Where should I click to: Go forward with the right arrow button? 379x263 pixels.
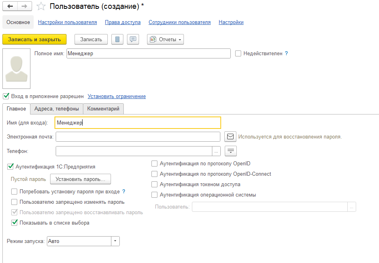pyautogui.click(x=24, y=6)
